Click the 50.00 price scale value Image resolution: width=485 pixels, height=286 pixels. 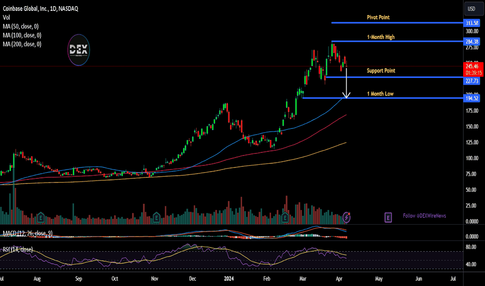click(472, 189)
